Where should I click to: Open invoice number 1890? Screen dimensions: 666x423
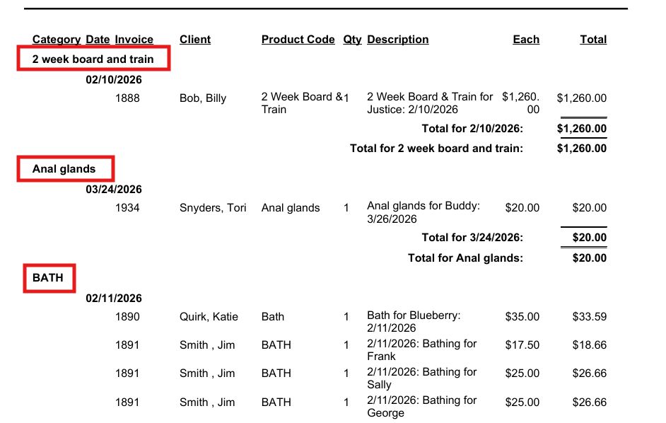tap(127, 317)
